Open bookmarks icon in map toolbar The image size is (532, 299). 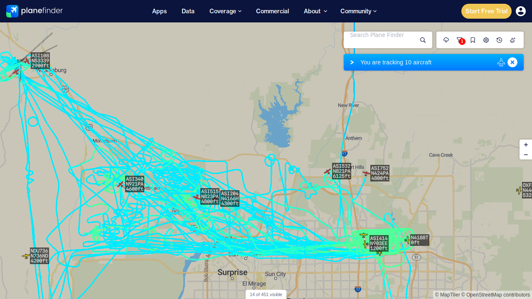(x=473, y=40)
